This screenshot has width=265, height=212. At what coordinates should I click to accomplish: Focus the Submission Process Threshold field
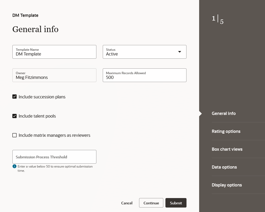(55, 157)
